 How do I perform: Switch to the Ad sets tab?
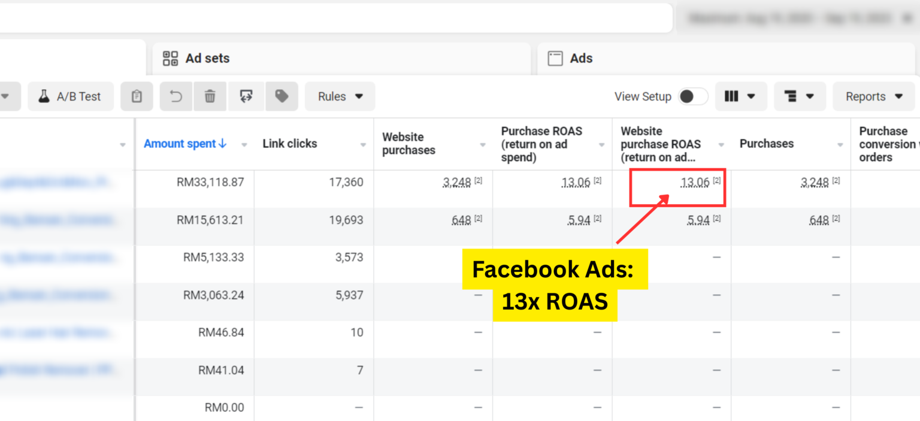tap(207, 59)
